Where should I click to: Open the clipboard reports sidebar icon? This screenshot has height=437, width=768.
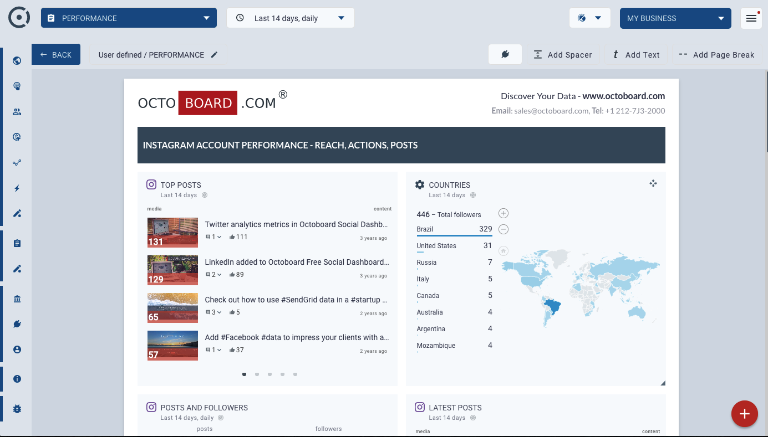point(17,244)
